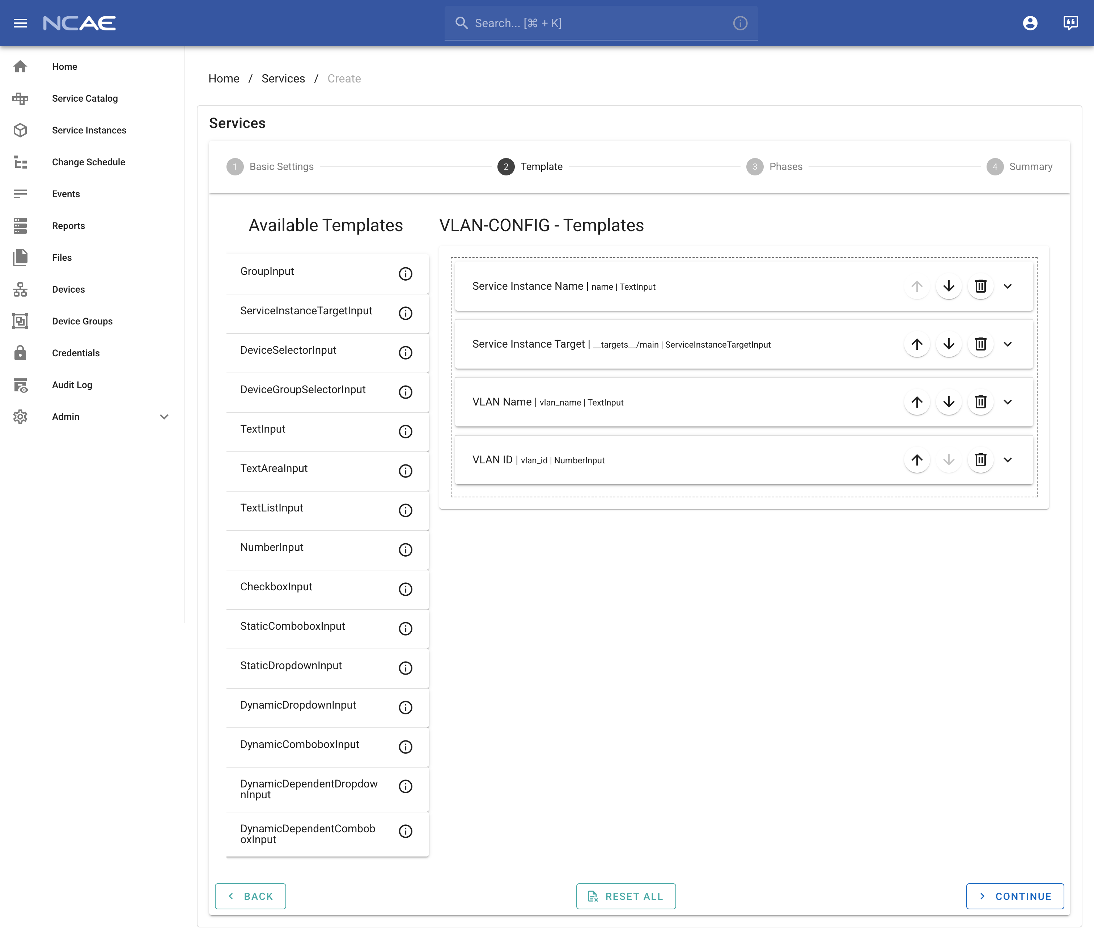Click the search info icon
The width and height of the screenshot is (1094, 939).
740,23
